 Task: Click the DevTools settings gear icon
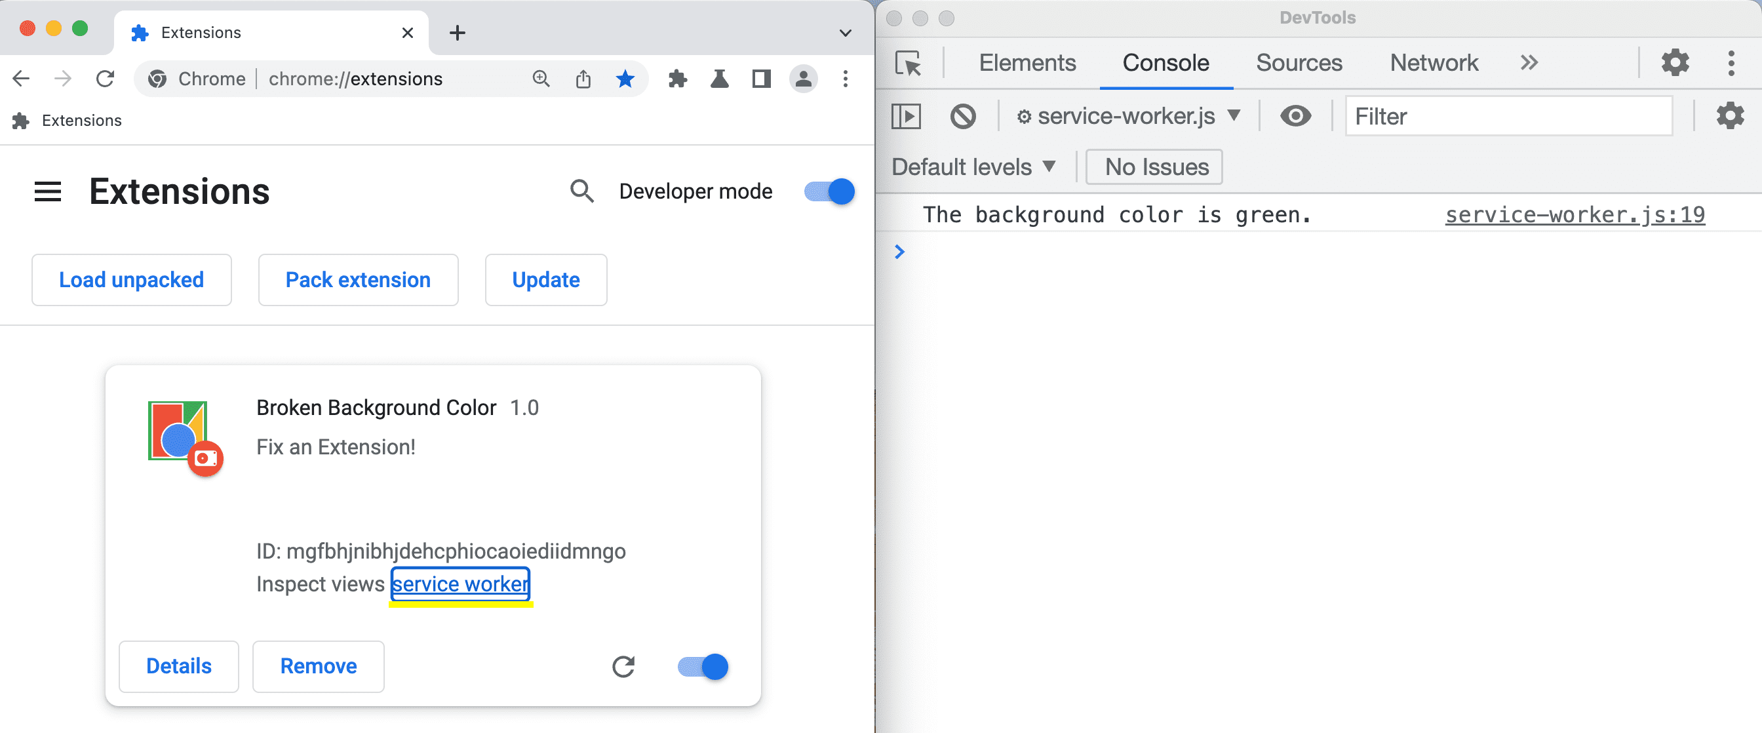(x=1675, y=62)
